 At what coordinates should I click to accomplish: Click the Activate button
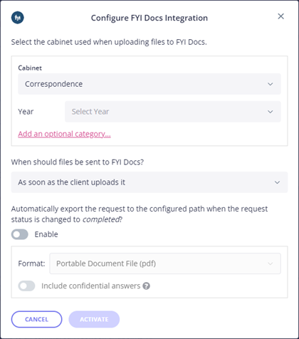pyautogui.click(x=94, y=319)
